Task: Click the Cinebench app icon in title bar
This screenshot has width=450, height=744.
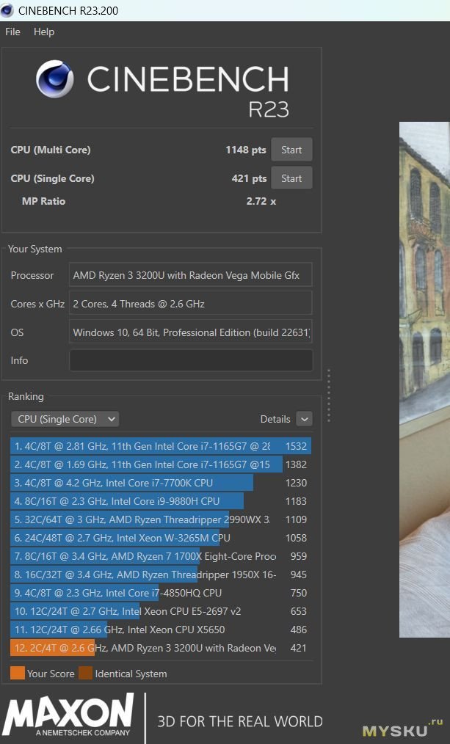Action: pos(7,10)
